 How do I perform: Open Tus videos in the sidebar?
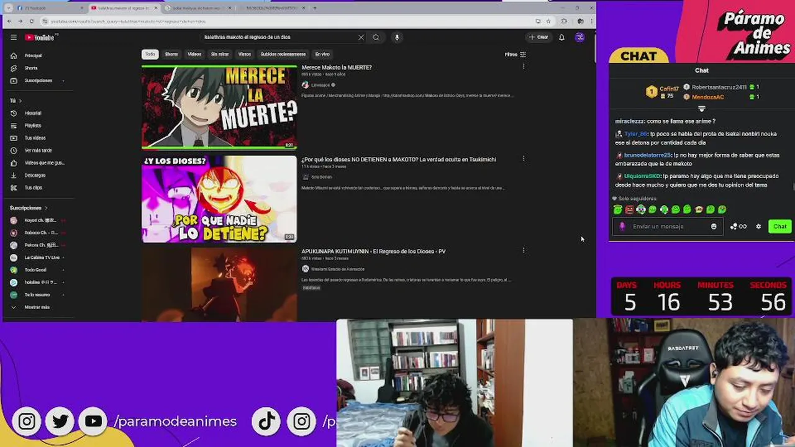tap(35, 138)
